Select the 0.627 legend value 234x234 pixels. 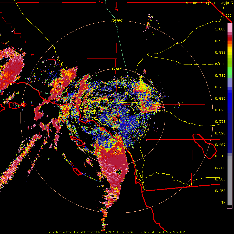220,110
